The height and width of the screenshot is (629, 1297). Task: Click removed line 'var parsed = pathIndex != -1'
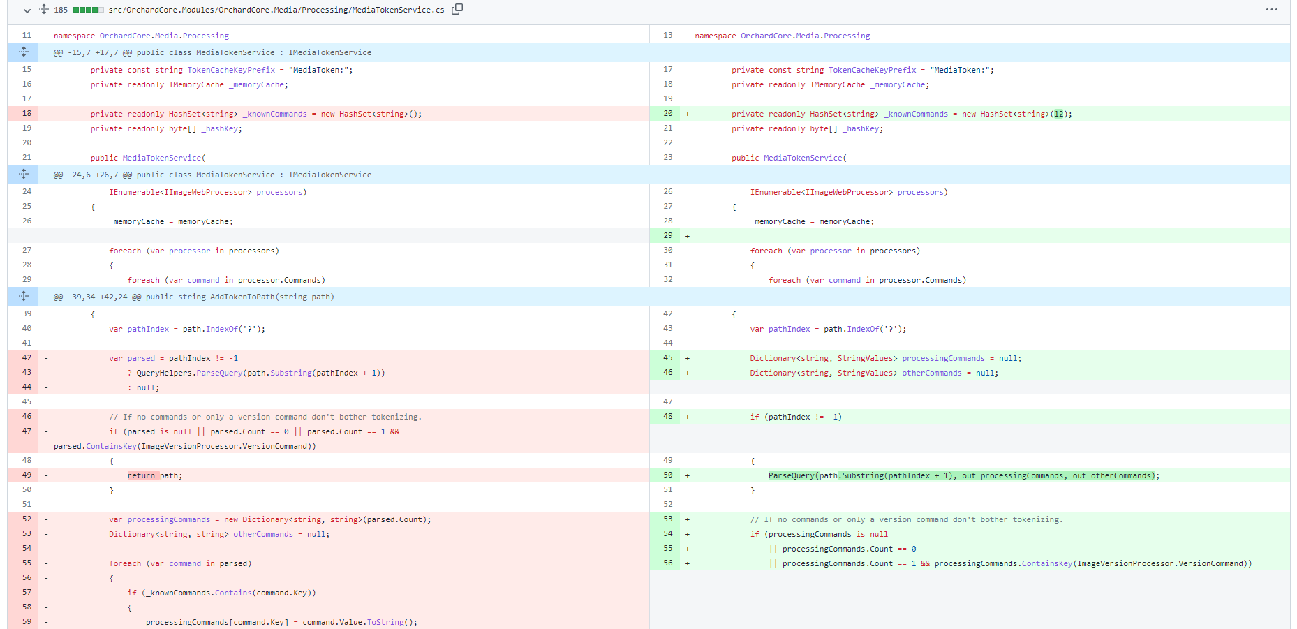click(x=174, y=358)
